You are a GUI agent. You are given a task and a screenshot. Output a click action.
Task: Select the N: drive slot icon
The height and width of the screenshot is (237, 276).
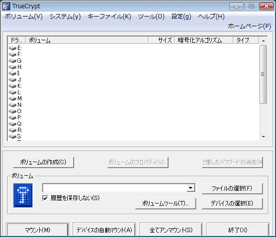(13, 105)
